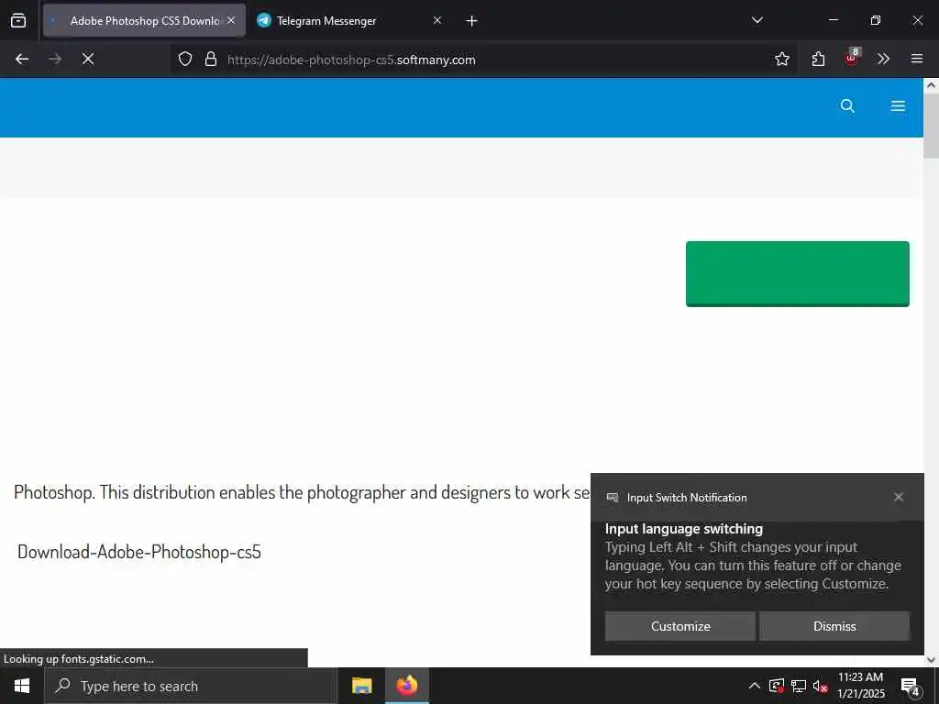Open Firefox application hamburger menu

916,59
